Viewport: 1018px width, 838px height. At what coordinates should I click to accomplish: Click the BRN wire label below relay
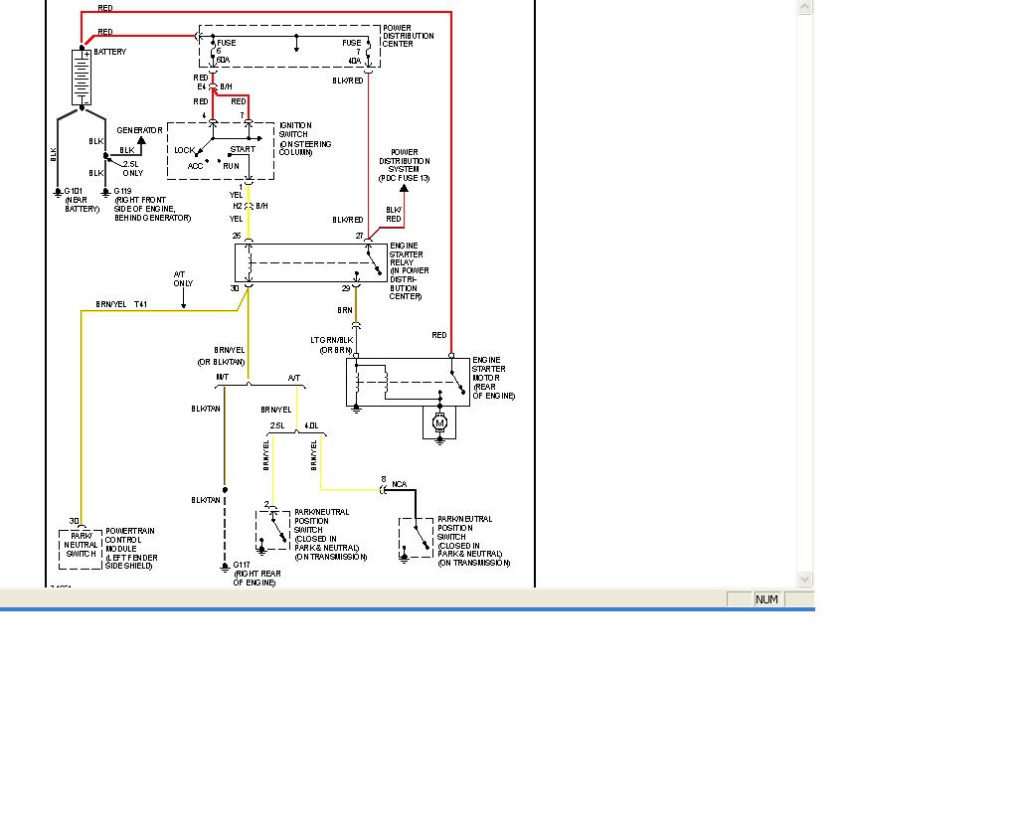(345, 310)
